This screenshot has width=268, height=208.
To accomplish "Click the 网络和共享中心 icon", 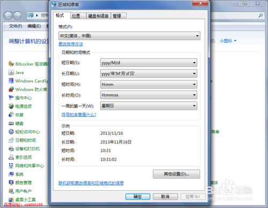I will click(x=11, y=166).
